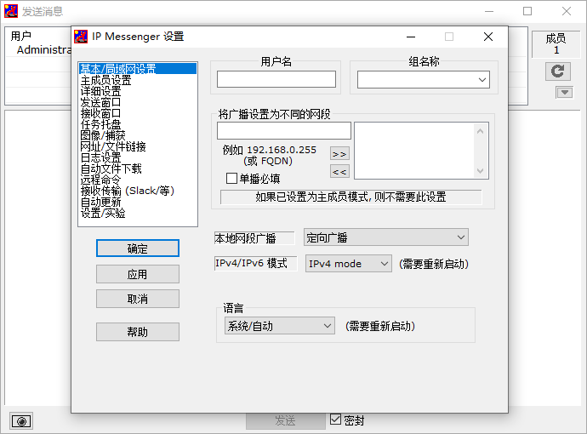
Task: Select 自动更新 in the settings list
Action: 137,202
